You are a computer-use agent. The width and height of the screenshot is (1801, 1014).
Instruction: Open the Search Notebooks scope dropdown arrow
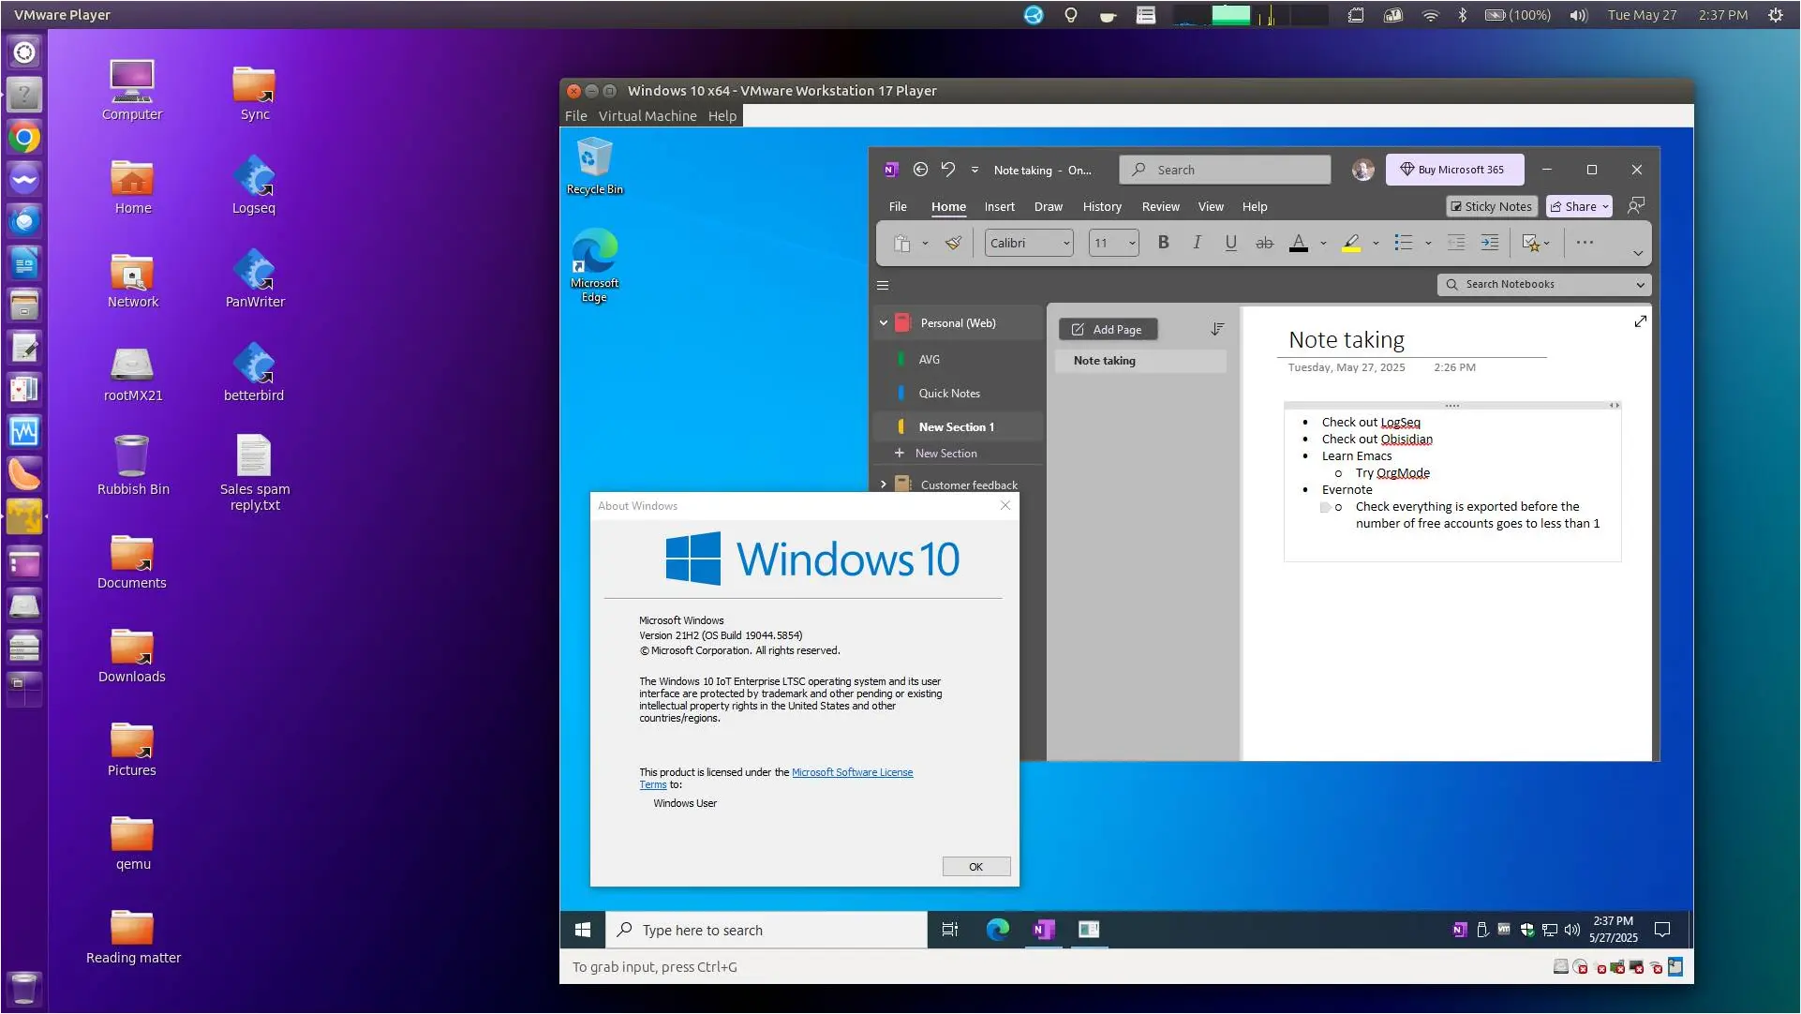pos(1641,285)
